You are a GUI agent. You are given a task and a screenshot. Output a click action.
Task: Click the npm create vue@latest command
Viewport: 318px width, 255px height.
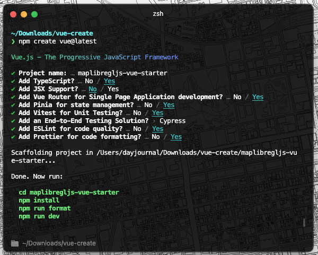58,41
